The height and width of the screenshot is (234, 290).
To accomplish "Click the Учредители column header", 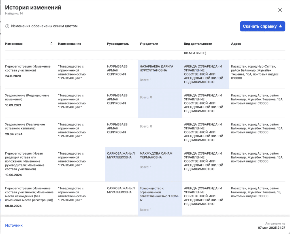I will click(x=149, y=44).
